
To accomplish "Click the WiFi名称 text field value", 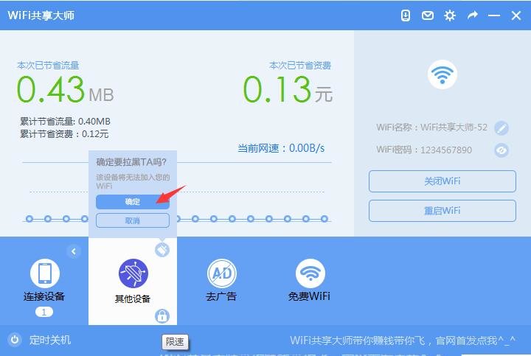I will [454, 128].
